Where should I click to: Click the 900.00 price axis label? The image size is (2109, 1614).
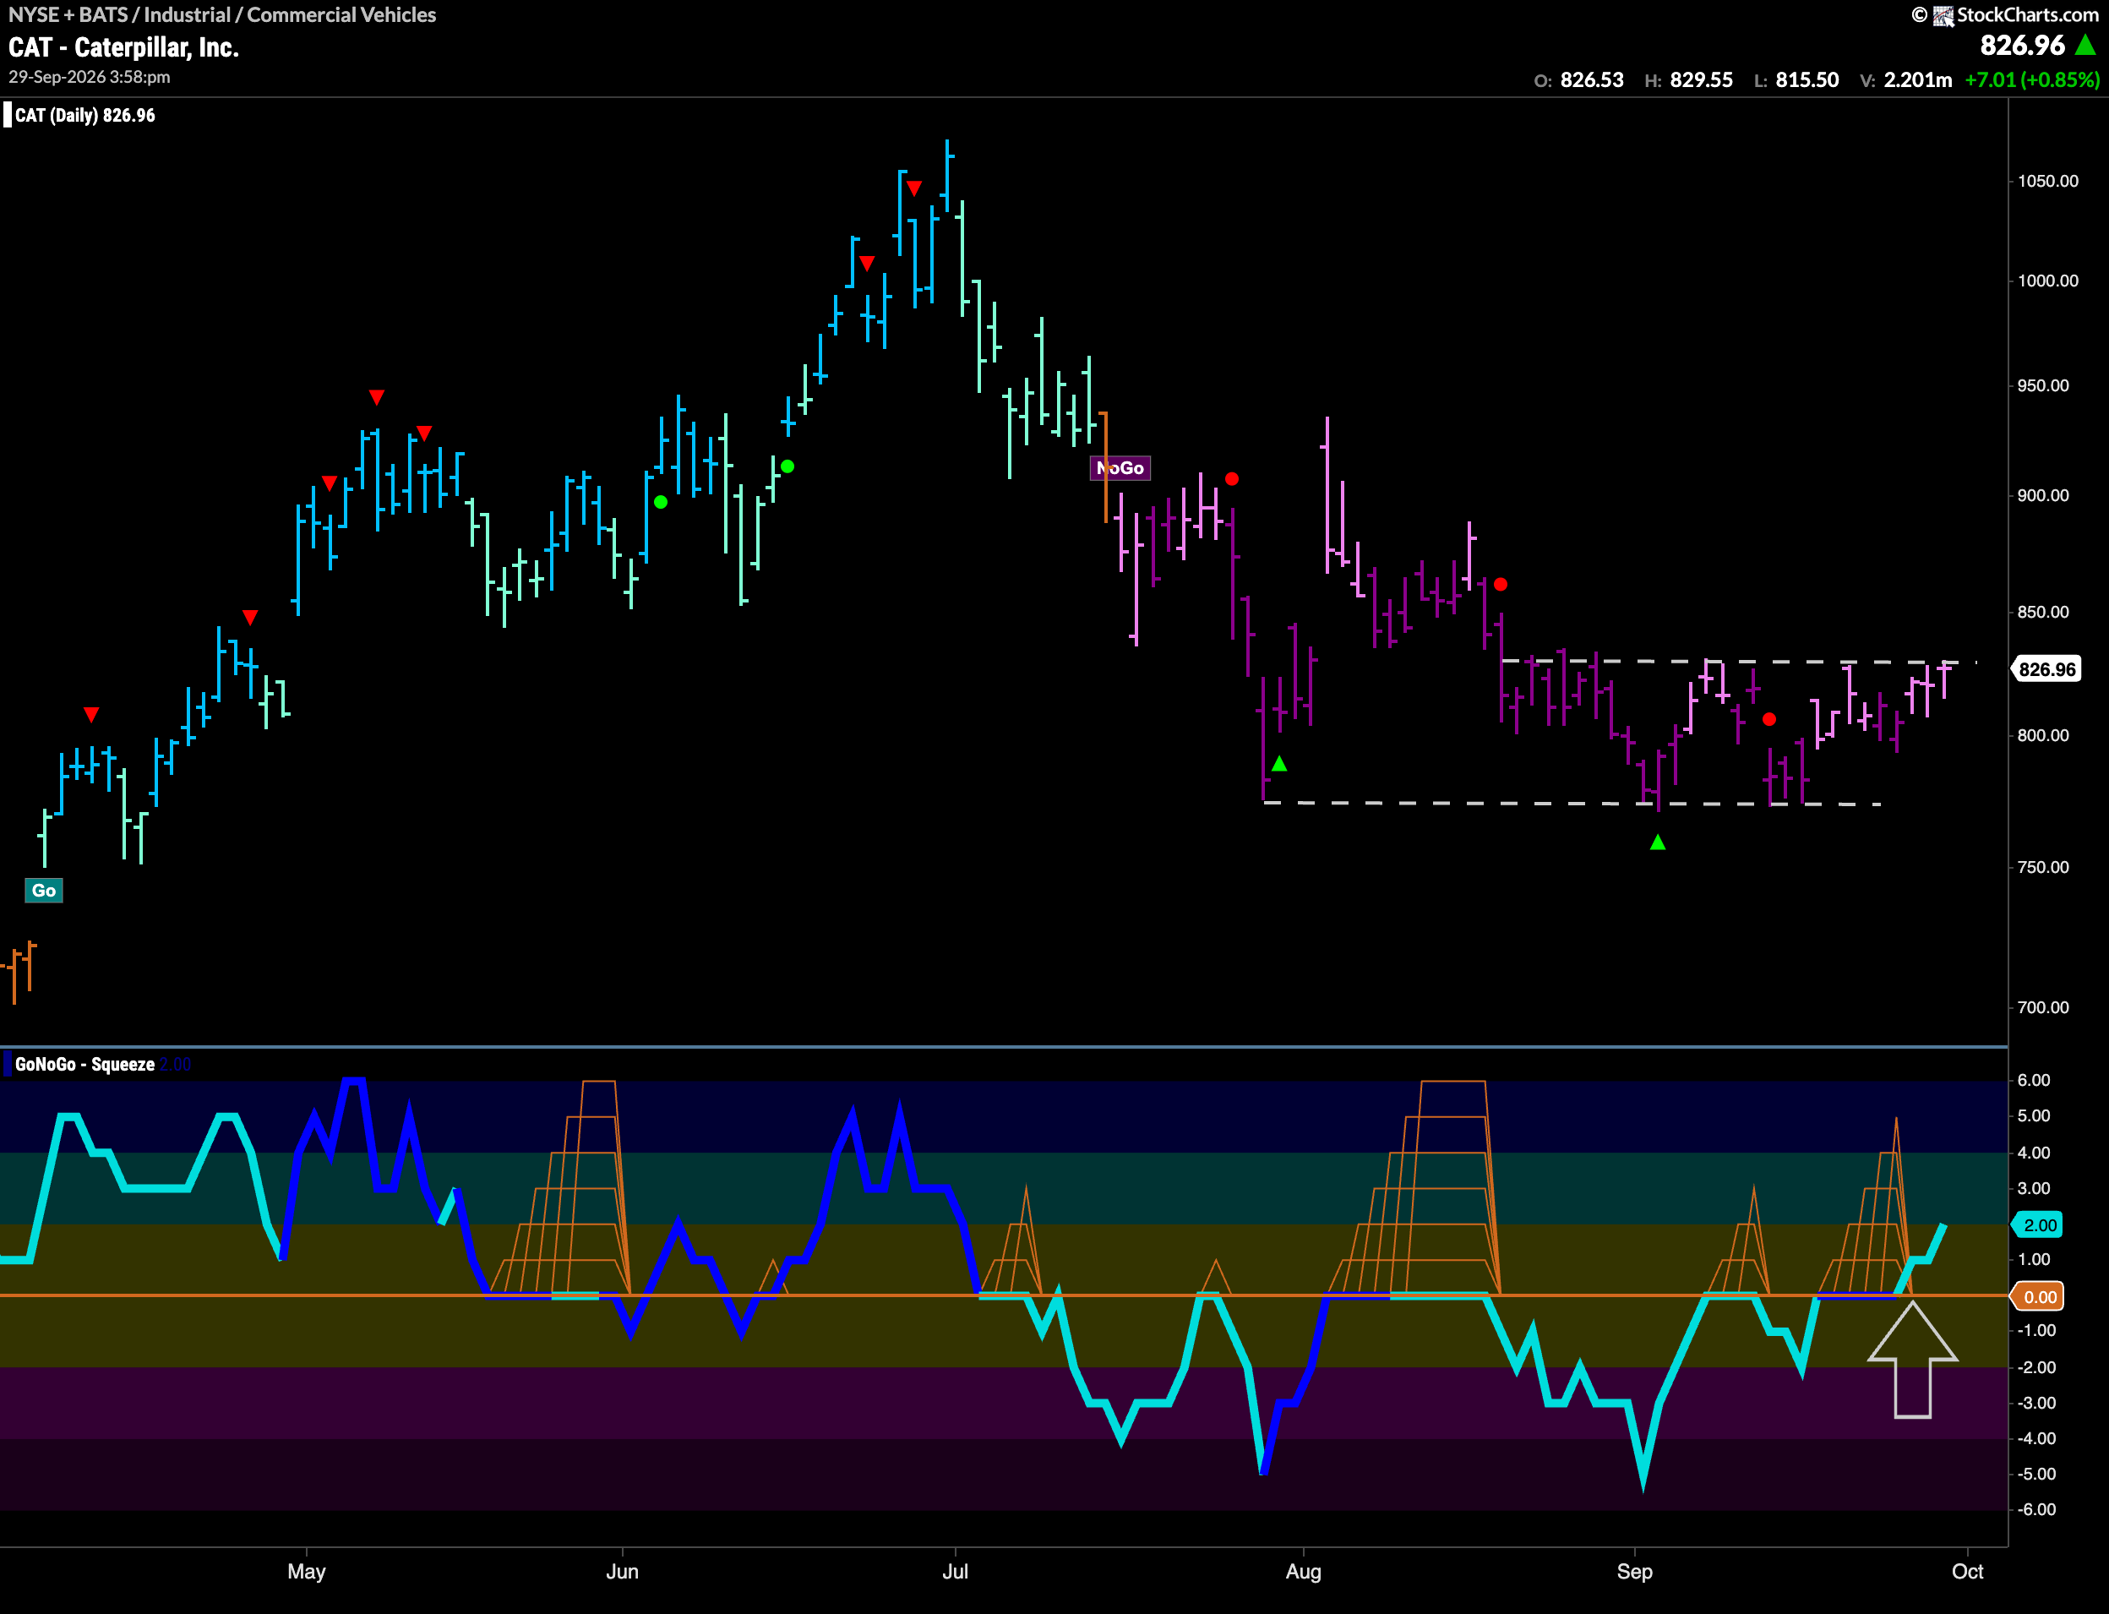(x=2043, y=495)
